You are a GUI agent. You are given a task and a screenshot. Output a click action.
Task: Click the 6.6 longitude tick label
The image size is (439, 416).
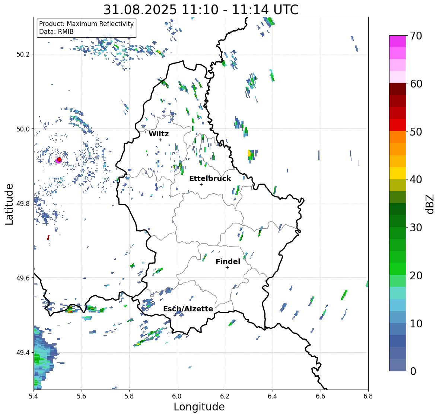321,396
